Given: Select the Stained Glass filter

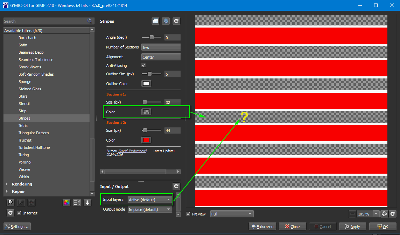Looking at the screenshot, I should point(30,89).
